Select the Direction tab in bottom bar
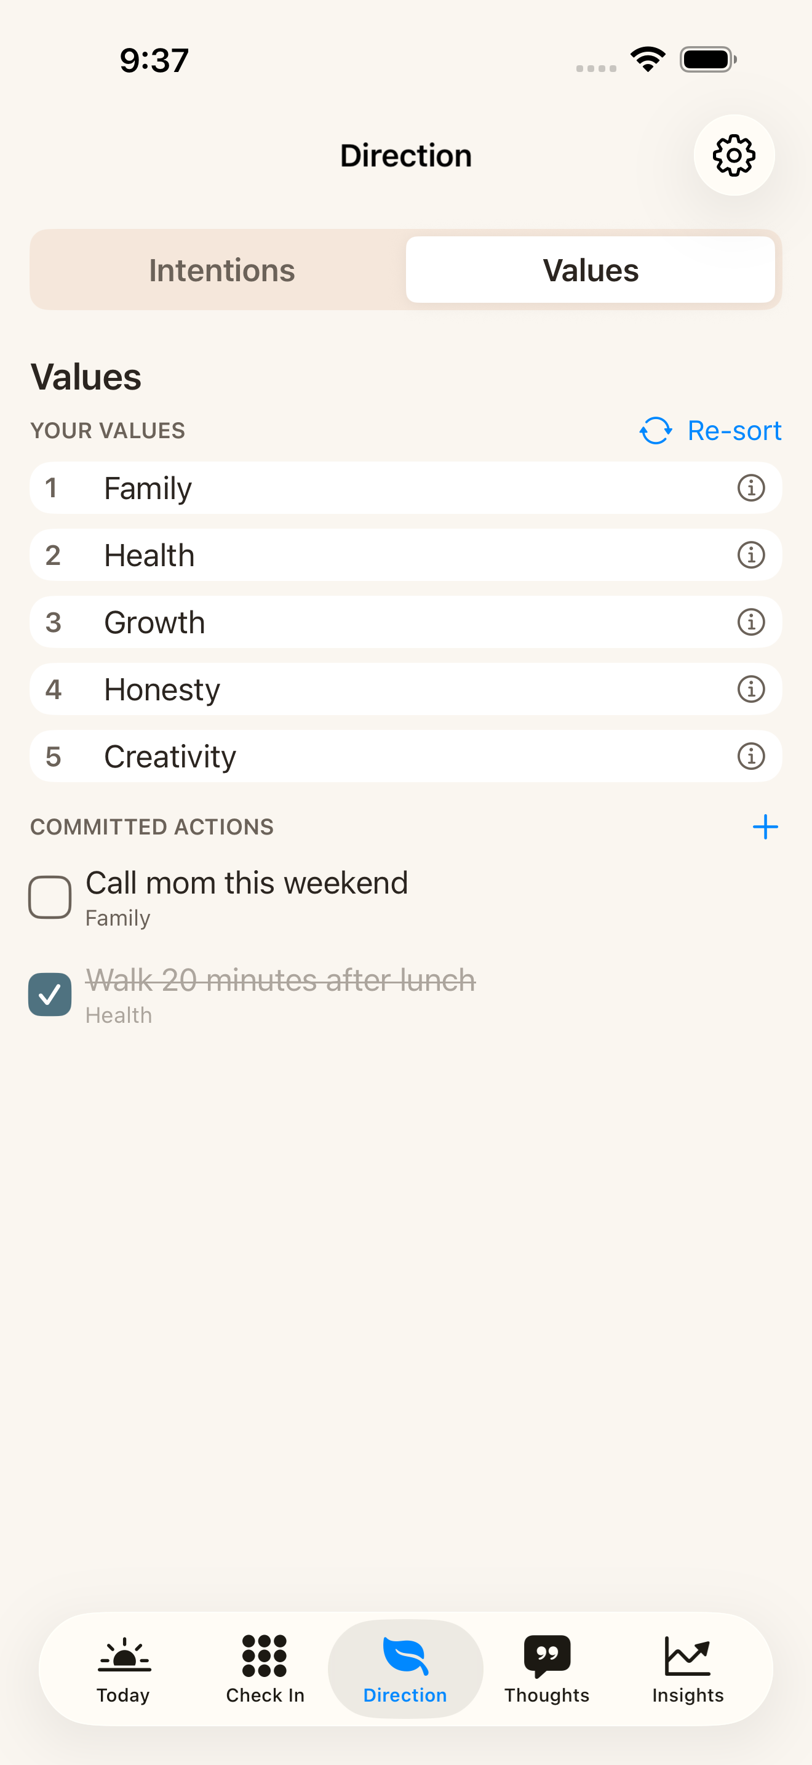Screen dimensions: 812x1765 (405, 1669)
